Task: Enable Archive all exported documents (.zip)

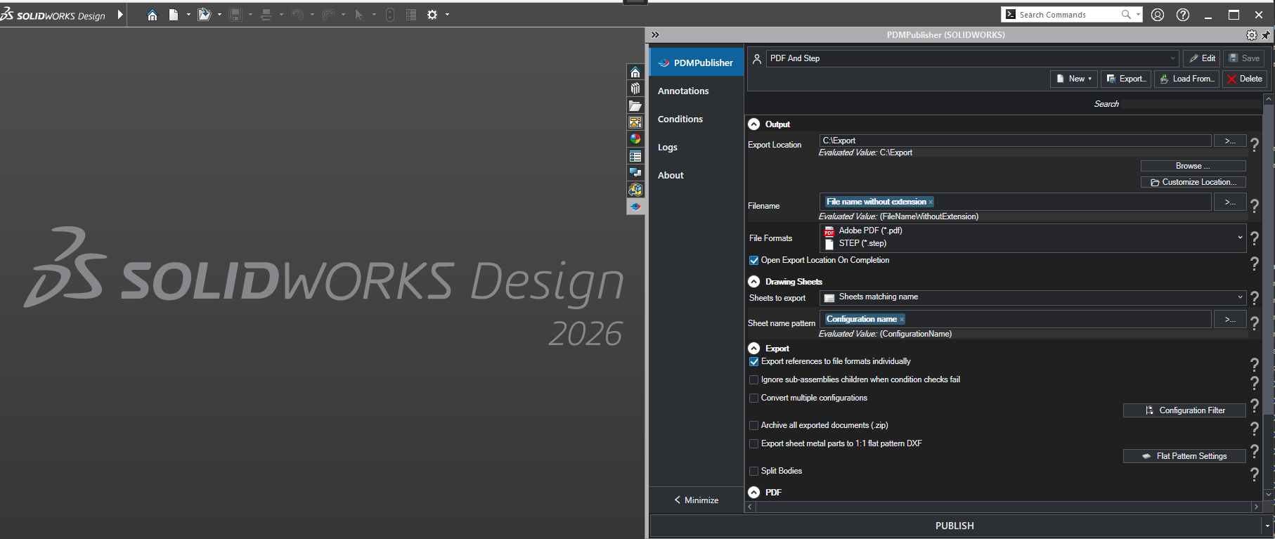Action: pos(754,426)
